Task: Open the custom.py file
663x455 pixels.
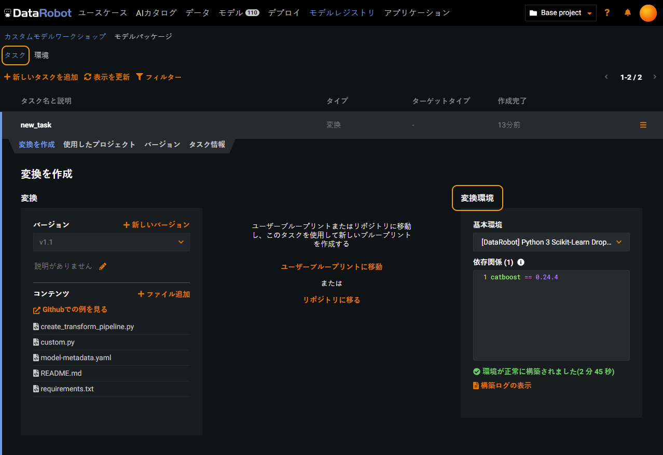Action: 58,342
